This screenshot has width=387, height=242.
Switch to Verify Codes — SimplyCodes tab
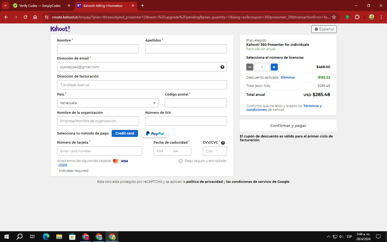(40, 5)
